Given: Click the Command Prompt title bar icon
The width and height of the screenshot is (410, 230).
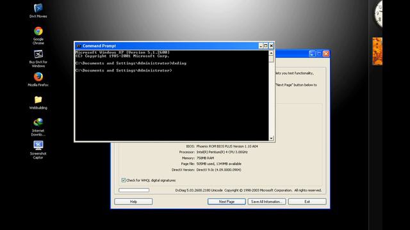Looking at the screenshot, I should [x=78, y=46].
